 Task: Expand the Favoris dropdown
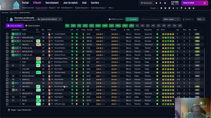coord(154,8)
